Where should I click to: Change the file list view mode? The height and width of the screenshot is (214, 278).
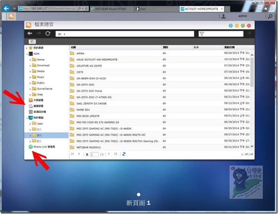pos(249,33)
